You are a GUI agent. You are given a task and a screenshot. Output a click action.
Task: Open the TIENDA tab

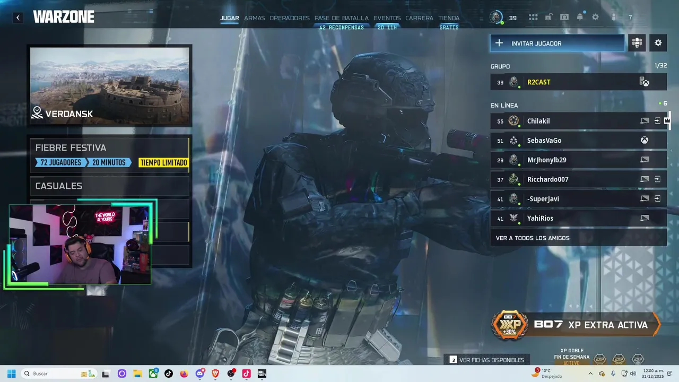coord(449,18)
